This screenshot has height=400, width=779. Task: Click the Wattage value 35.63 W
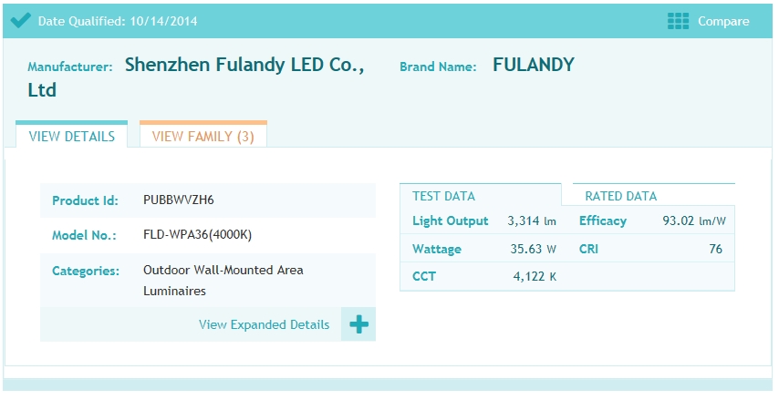coord(533,249)
